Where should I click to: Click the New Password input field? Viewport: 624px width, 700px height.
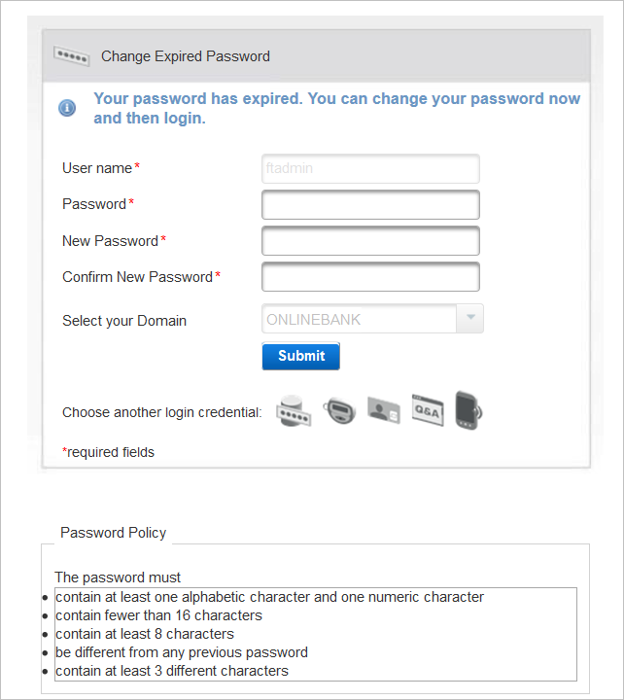(x=370, y=241)
